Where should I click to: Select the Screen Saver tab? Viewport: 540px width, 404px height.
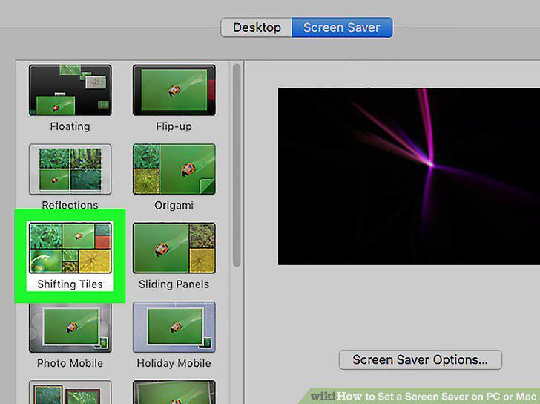coord(342,27)
